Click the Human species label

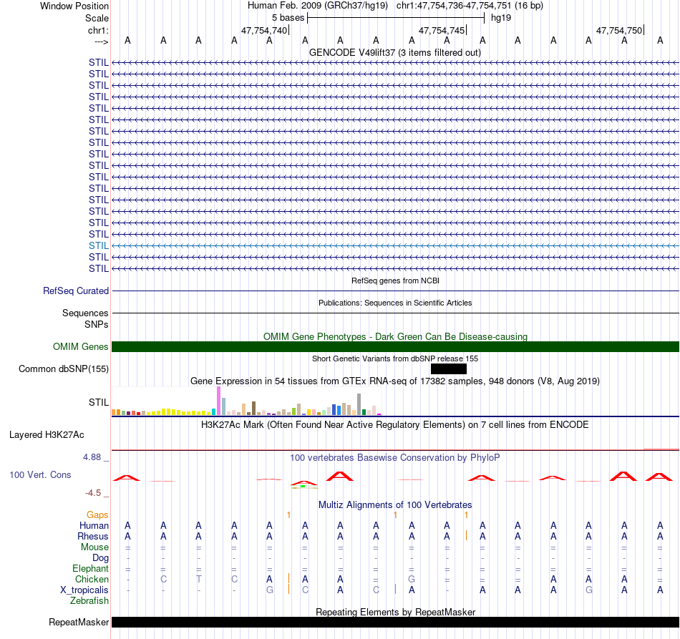pos(94,525)
